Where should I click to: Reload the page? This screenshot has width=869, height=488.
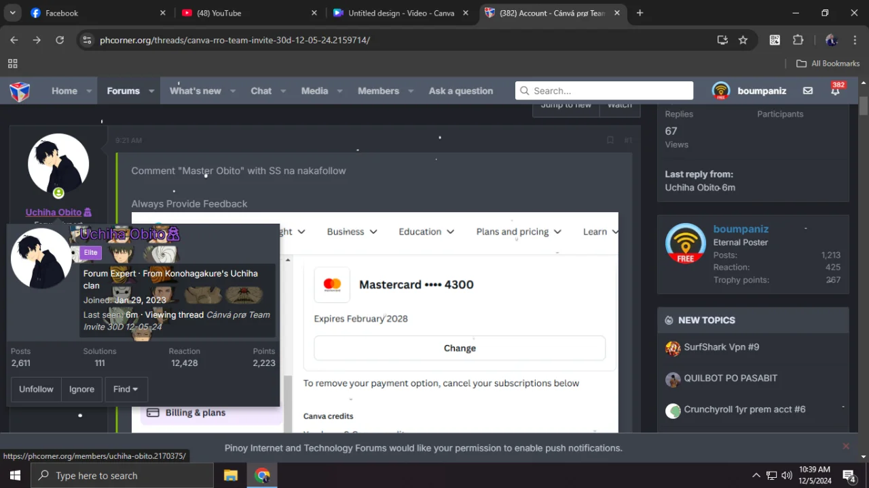click(x=60, y=40)
